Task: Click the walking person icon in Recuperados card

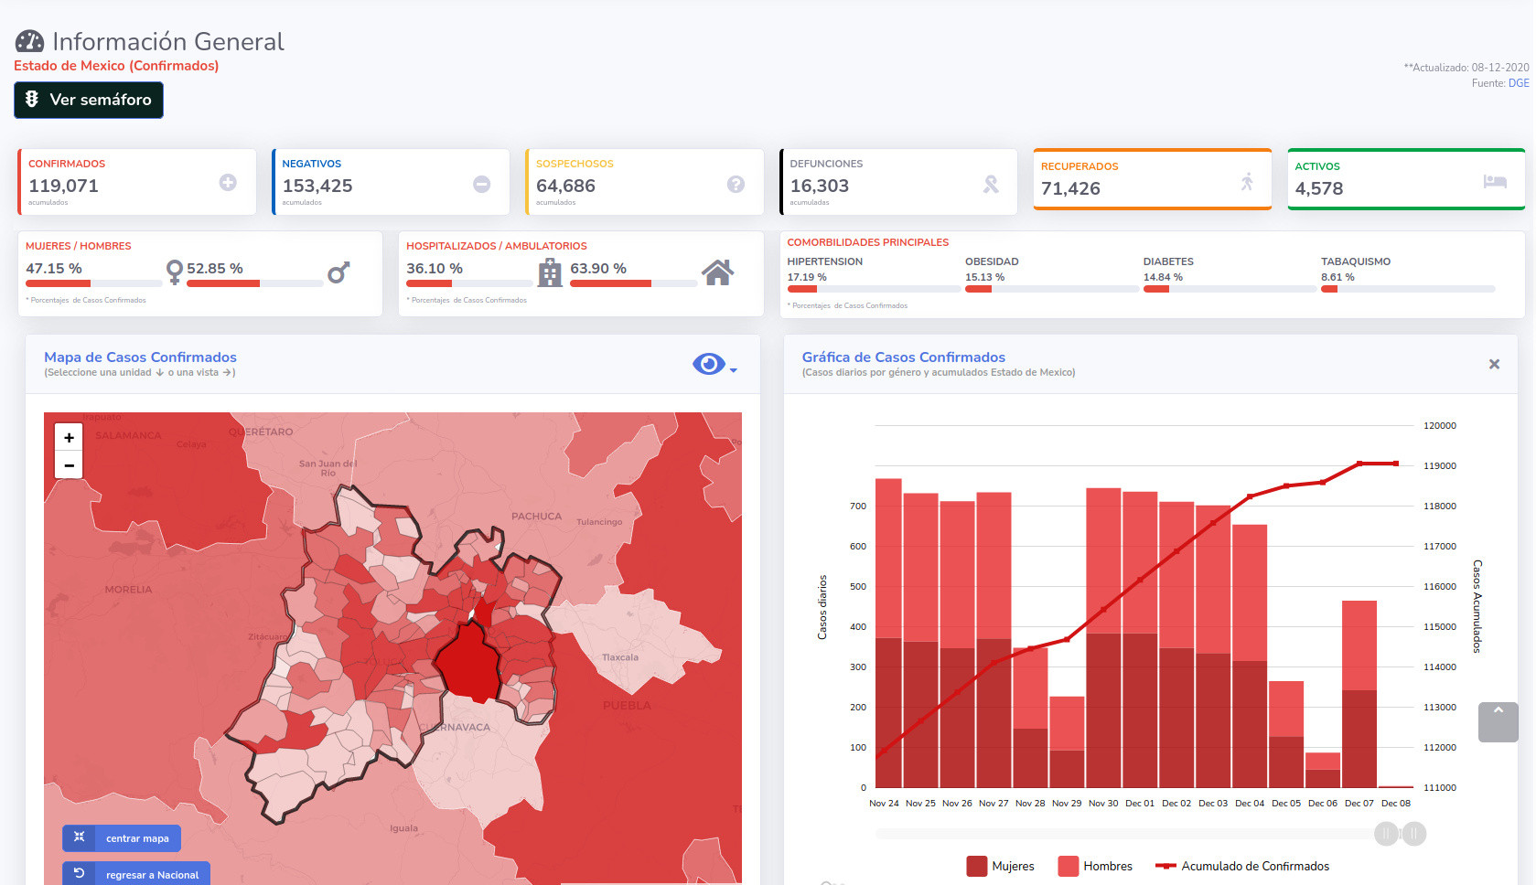Action: tap(1247, 181)
